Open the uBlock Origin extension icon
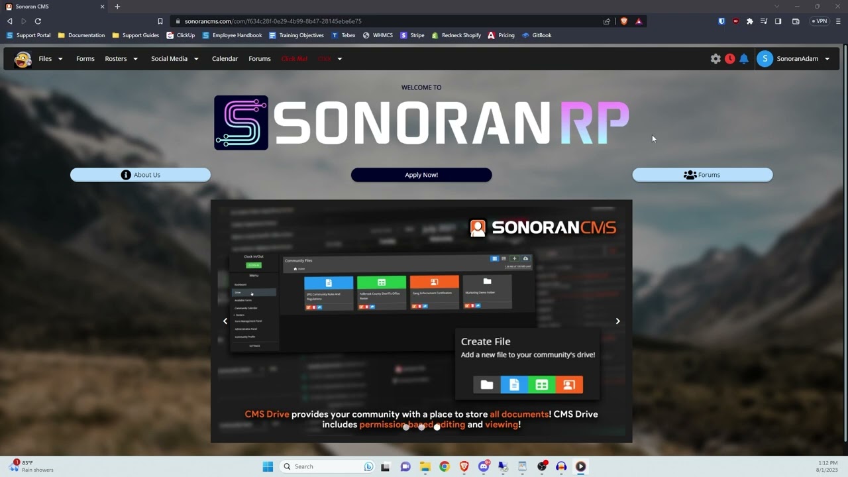 point(735,21)
